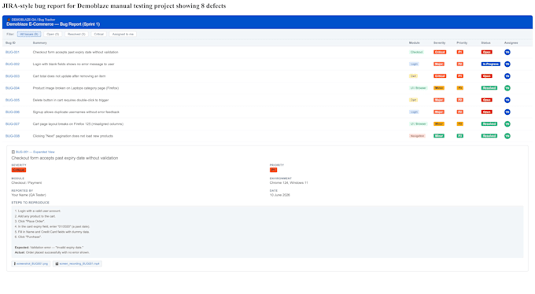Viewport: 535px width, 294px height.
Task: Click the red project icon beside DEMOBLAZE-QA breadcrumb
Action: pos(9,20)
